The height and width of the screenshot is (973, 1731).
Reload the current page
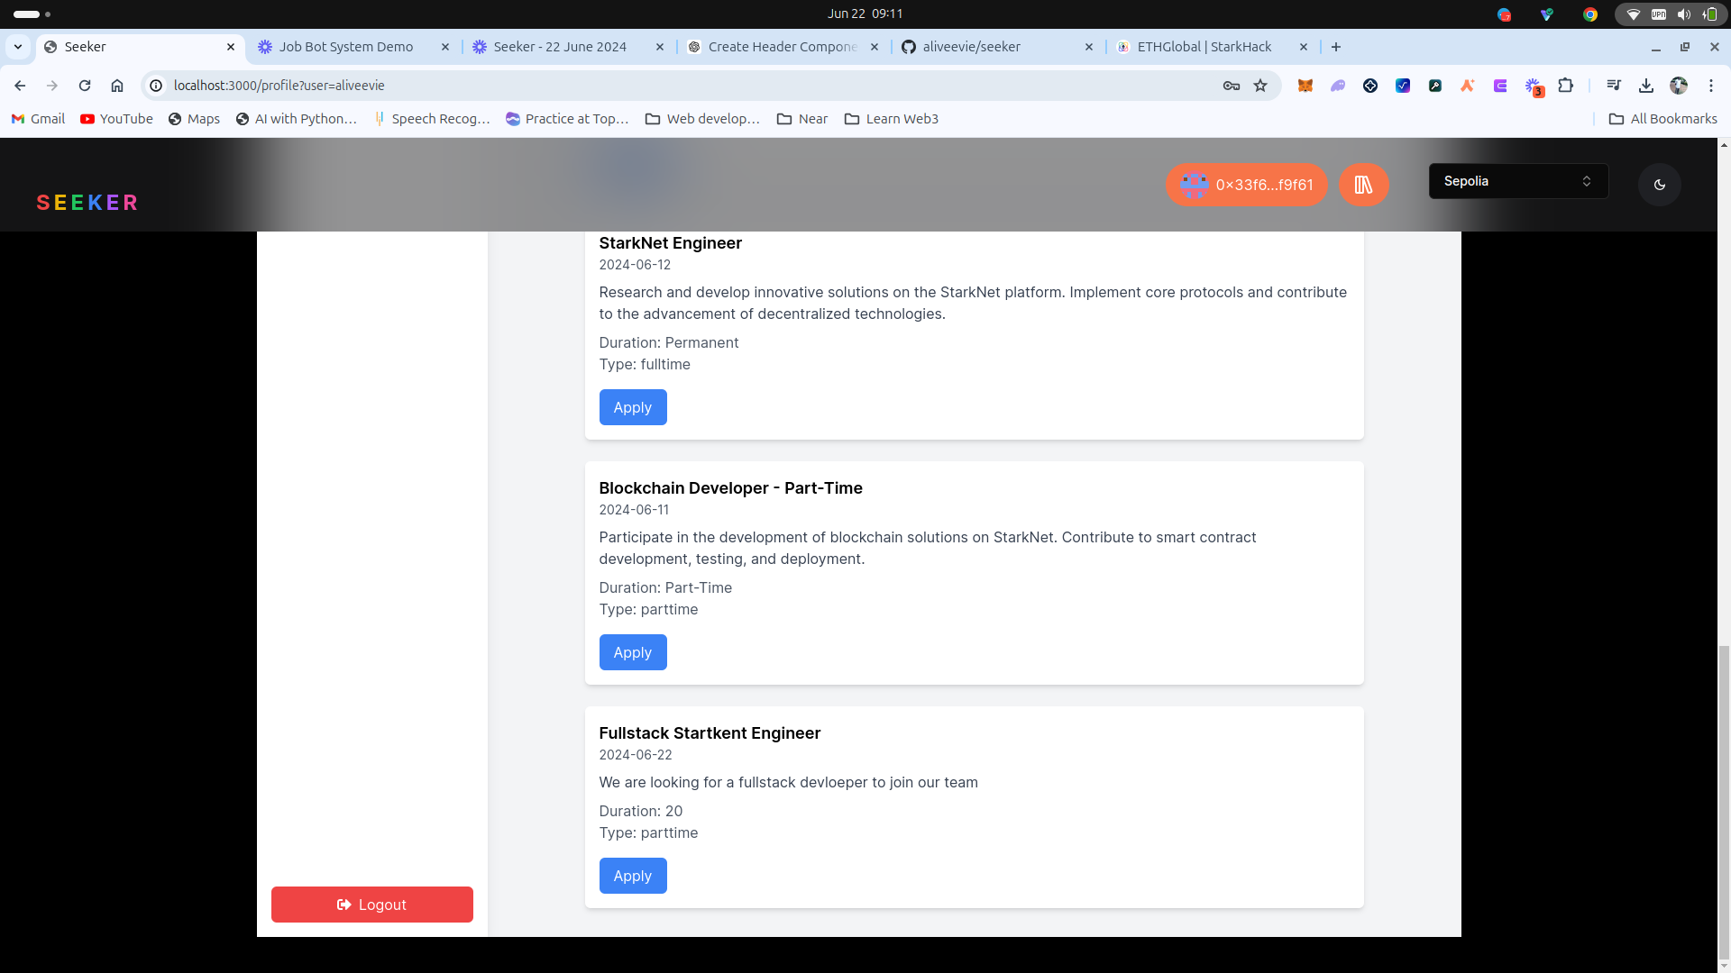click(85, 86)
